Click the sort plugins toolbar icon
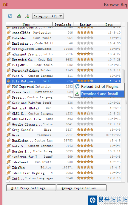Image resolution: width=128 pixels, height=205 pixels. coord(27,16)
